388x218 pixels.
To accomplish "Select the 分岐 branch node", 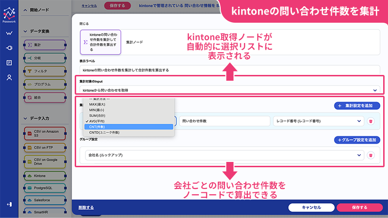I will click(x=45, y=58).
